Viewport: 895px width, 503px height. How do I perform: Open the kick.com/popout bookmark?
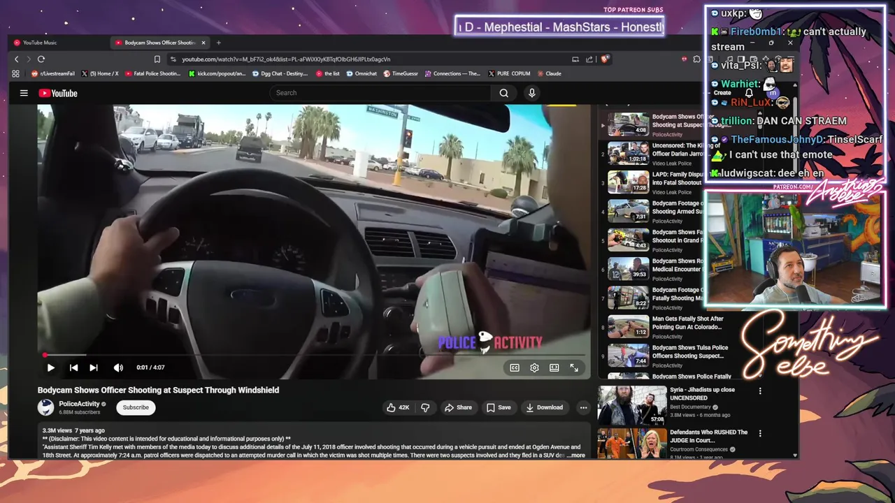tap(217, 73)
